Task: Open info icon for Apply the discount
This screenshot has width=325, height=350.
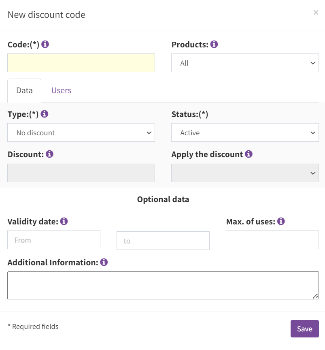Action: pos(249,154)
